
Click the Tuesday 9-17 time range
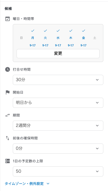coord(45,46)
